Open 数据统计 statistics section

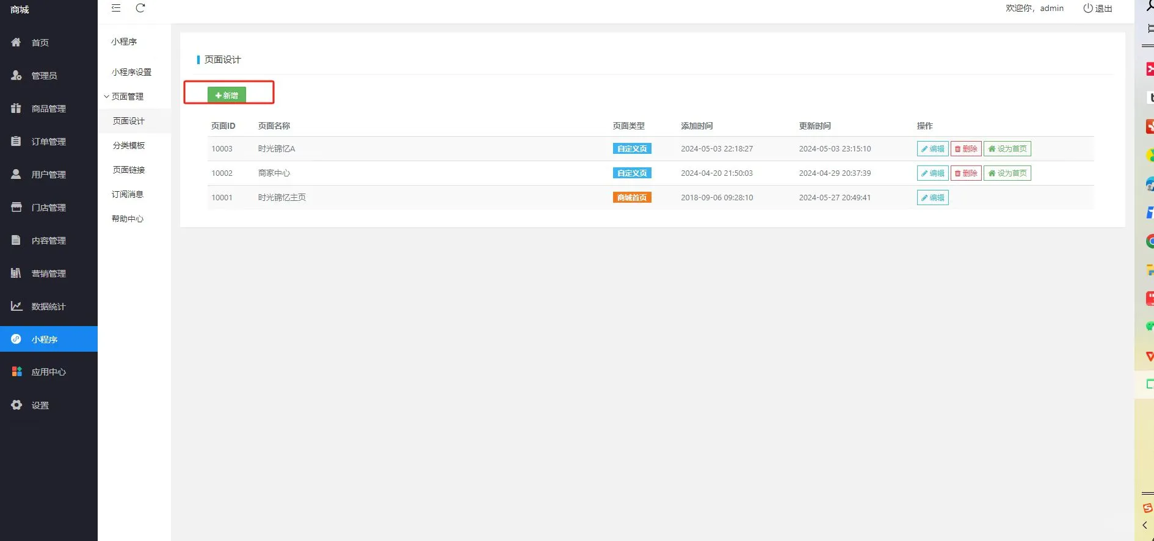tap(49, 307)
